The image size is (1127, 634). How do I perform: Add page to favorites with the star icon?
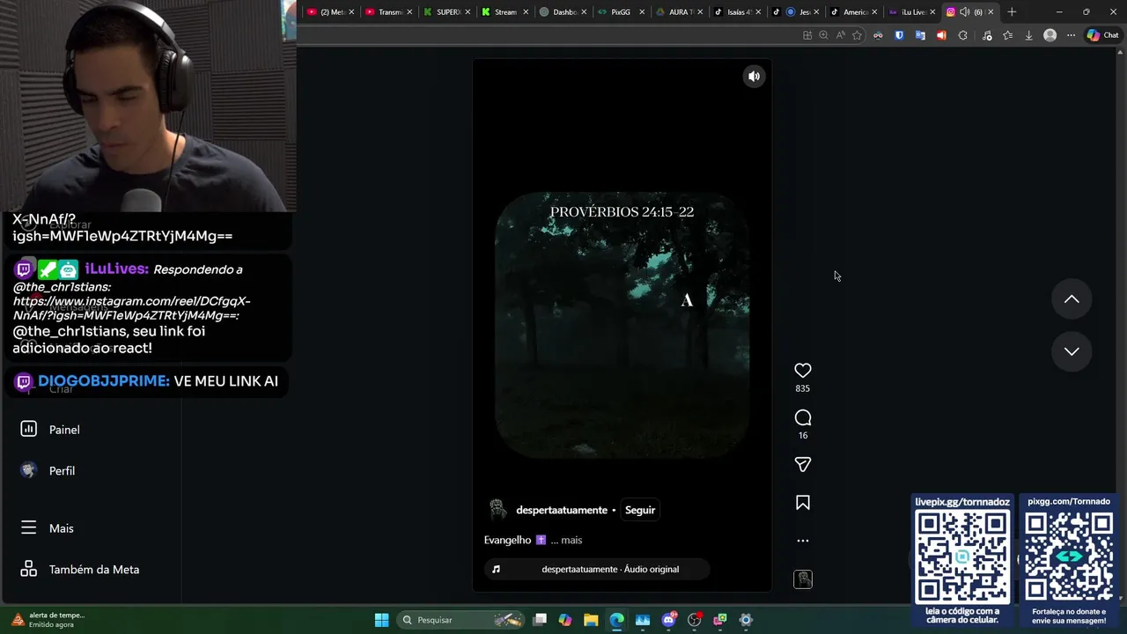tap(857, 35)
